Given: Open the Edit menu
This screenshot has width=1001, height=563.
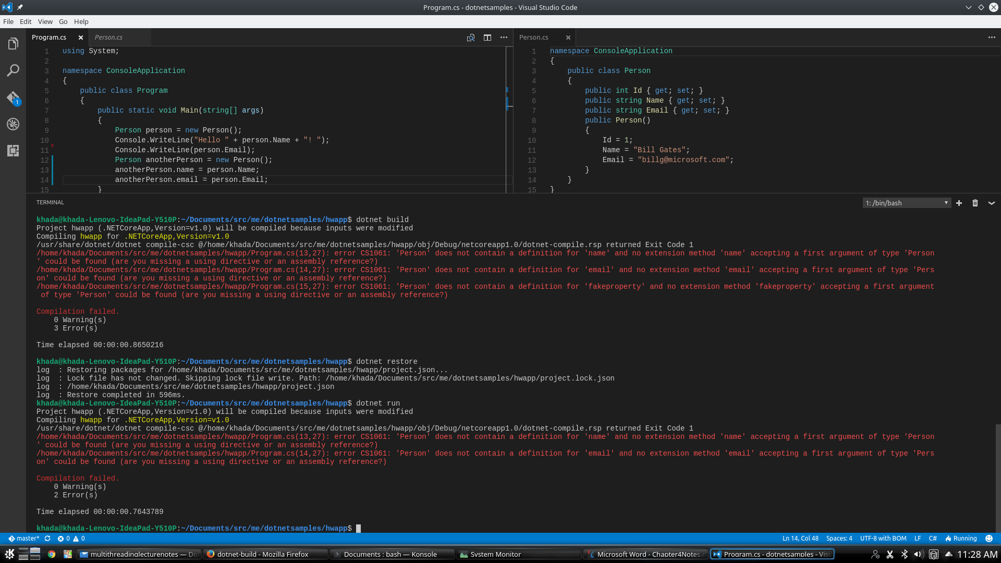Looking at the screenshot, I should 26,21.
